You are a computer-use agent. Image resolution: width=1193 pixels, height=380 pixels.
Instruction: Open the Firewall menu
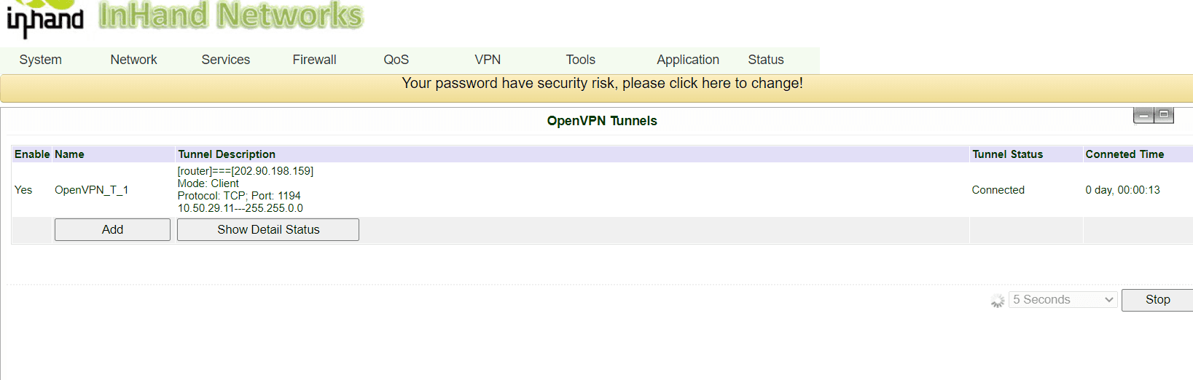coord(314,60)
